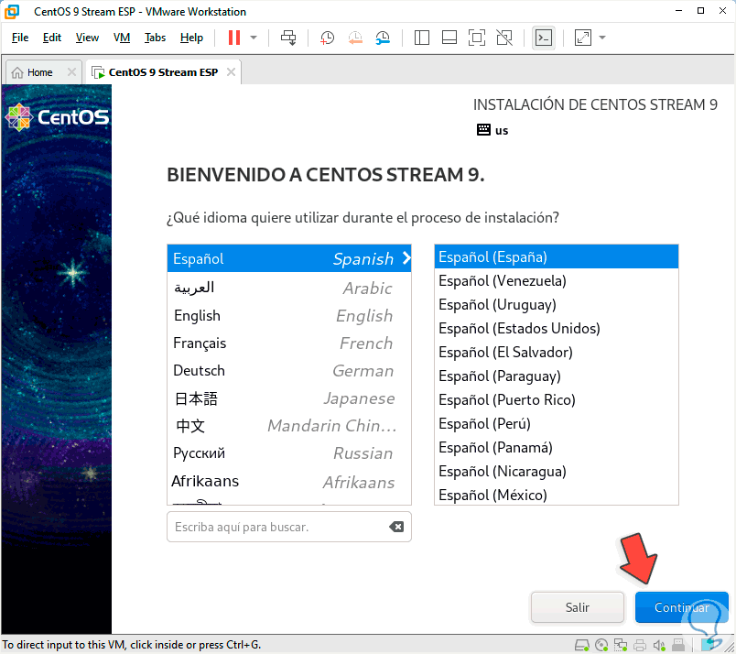Choose Español (Panamá) locale

click(x=557, y=447)
